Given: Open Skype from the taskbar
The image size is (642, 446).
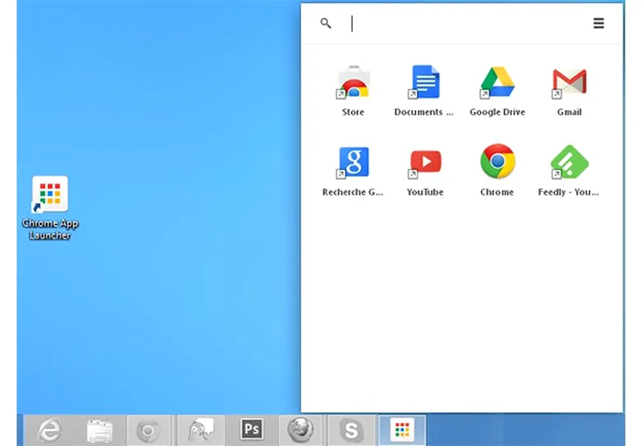Looking at the screenshot, I should [x=350, y=430].
